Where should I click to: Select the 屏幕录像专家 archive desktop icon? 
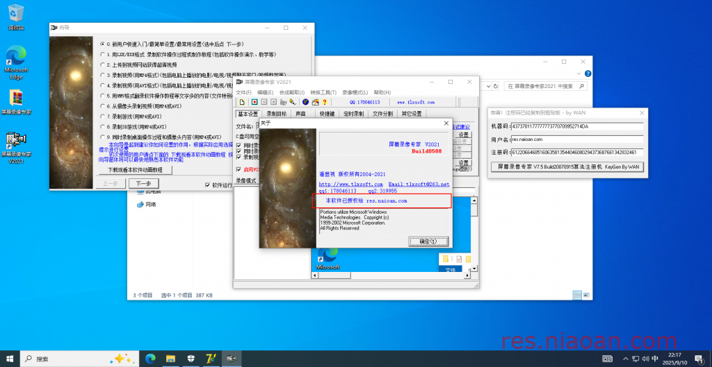pos(17,102)
